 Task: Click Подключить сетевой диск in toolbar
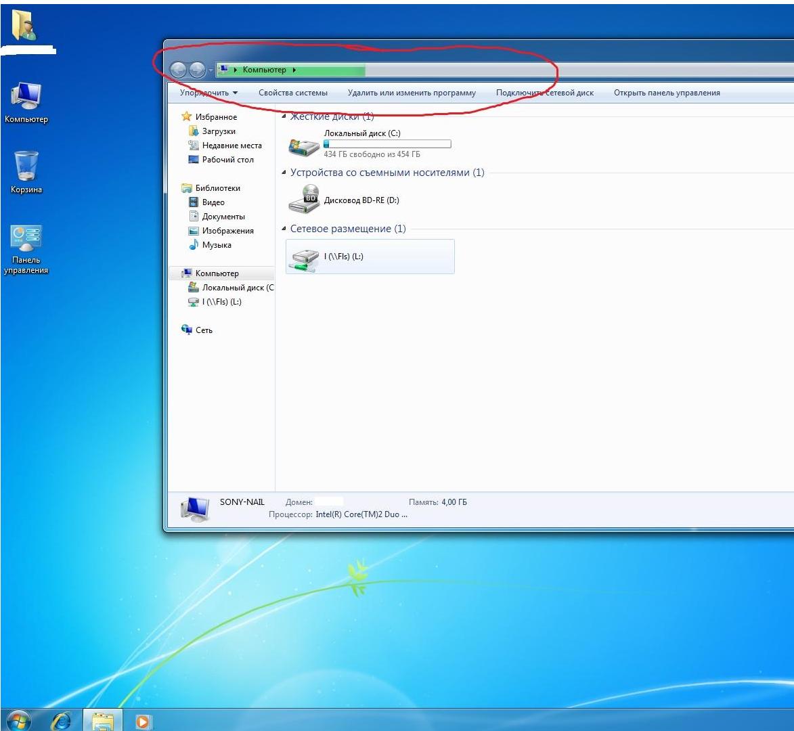click(545, 93)
